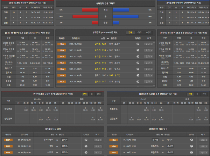
Task: Click stadium icon for 2023.11.04 game row
Action: coord(138,50)
